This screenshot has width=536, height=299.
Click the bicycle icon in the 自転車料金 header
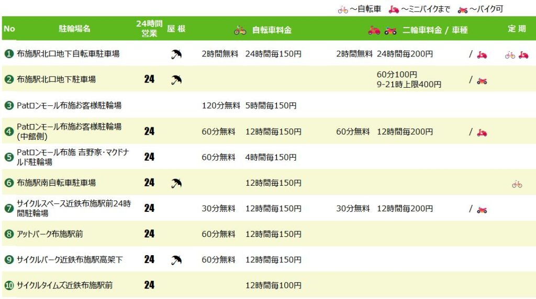(x=240, y=30)
